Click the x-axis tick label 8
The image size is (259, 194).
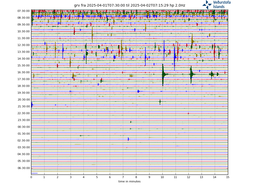(x=136, y=177)
